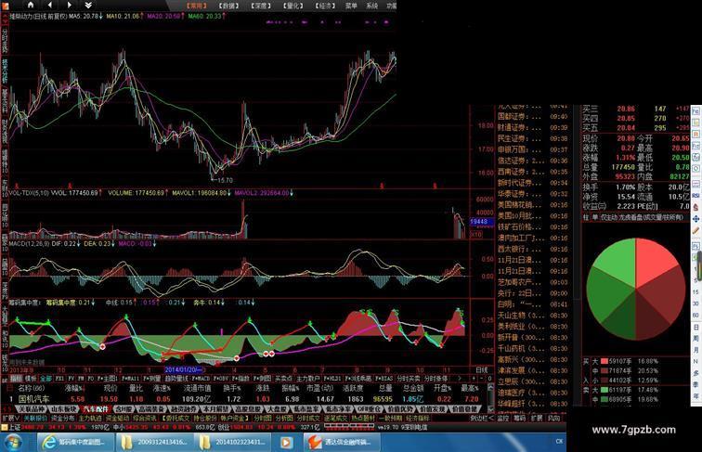Screen dimensions: 702x452
Task: Open the 关联报价 bottom tab
Action: pos(35,418)
